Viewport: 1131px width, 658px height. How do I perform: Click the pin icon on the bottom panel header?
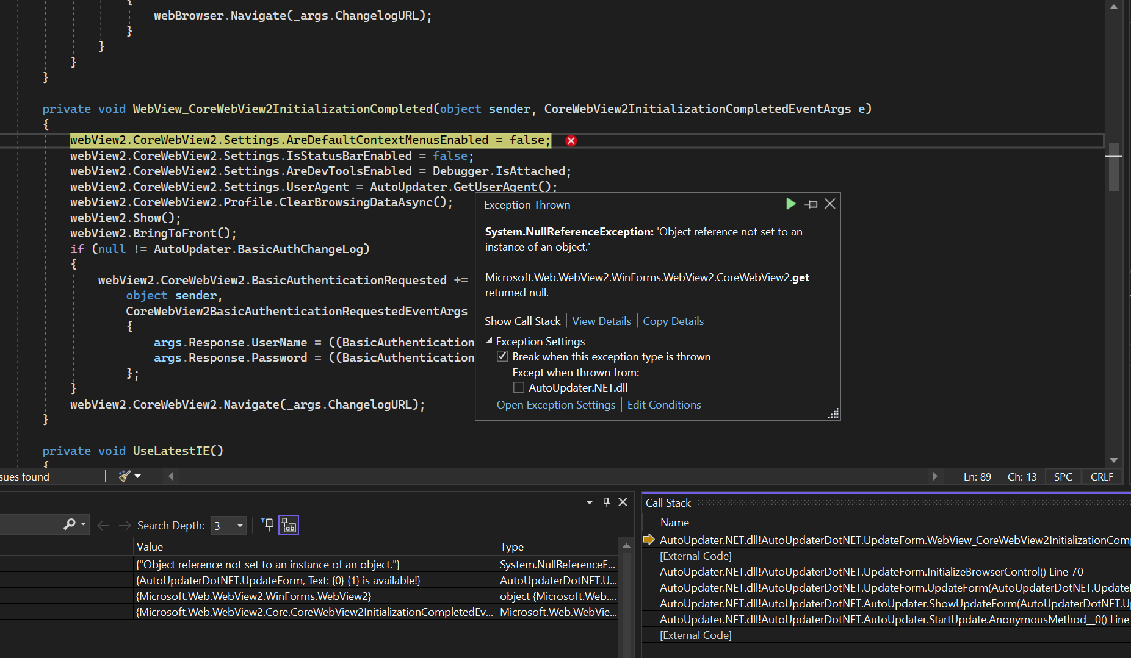click(x=606, y=502)
